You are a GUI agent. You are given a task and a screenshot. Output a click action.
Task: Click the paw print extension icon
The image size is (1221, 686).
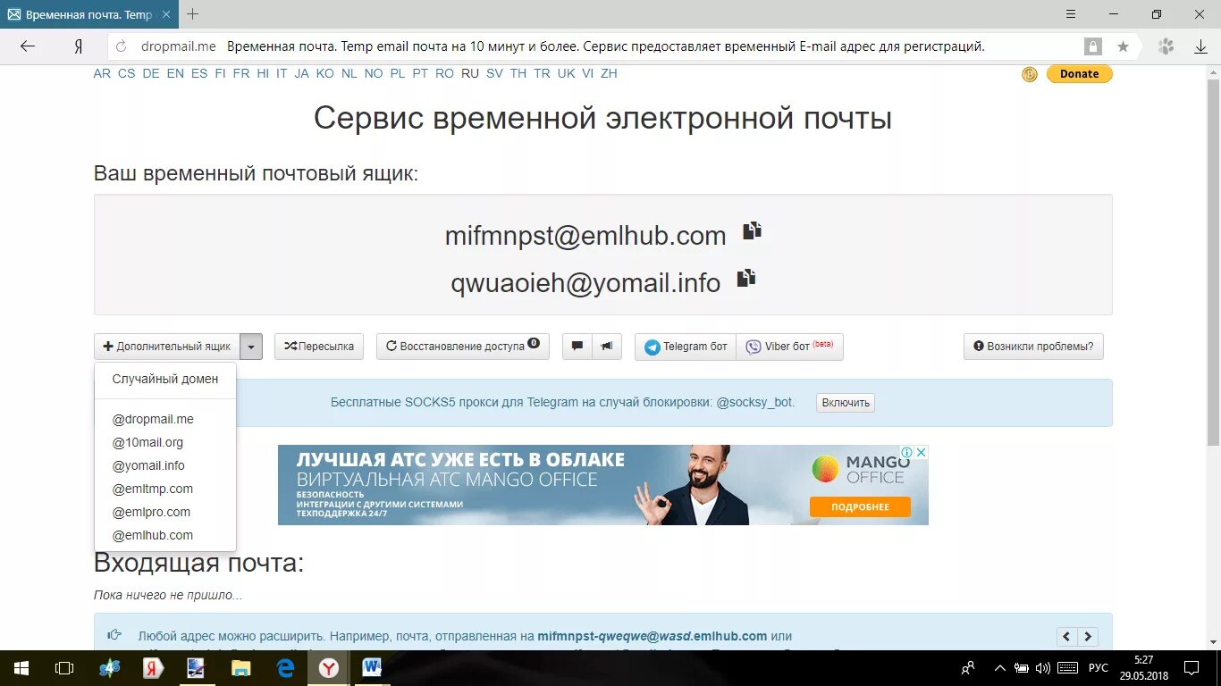pyautogui.click(x=1166, y=46)
